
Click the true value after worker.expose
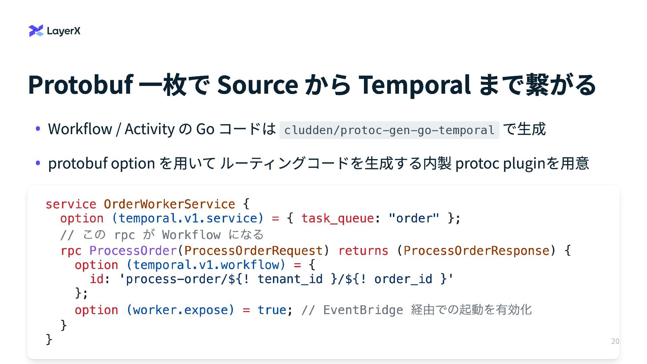pyautogui.click(x=272, y=310)
